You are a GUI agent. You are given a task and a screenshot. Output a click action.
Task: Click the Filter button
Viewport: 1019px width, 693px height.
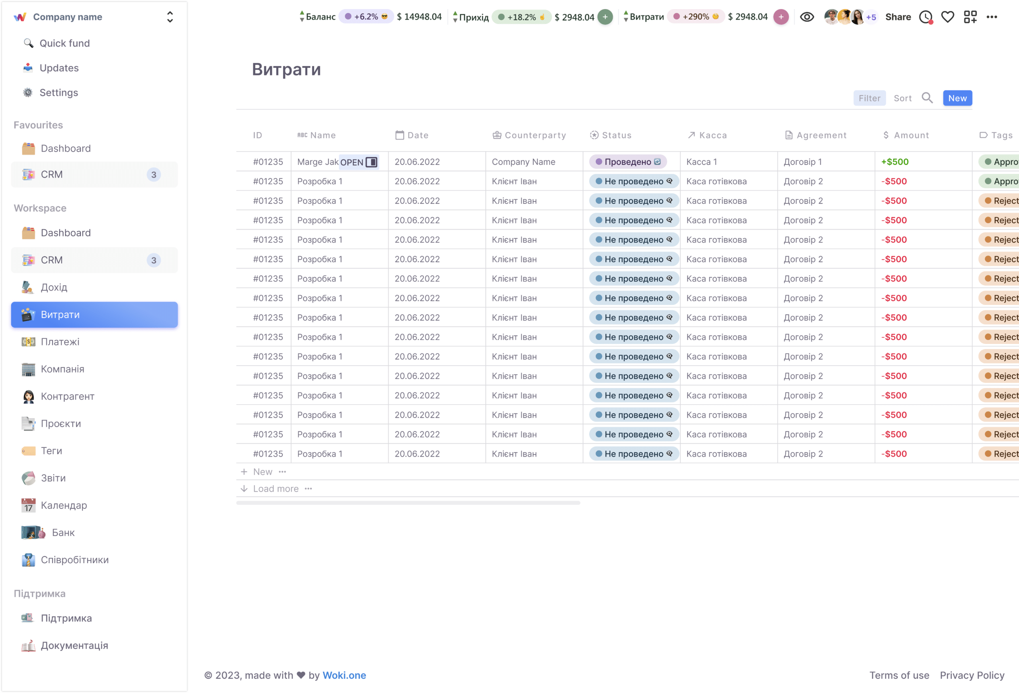pos(869,98)
